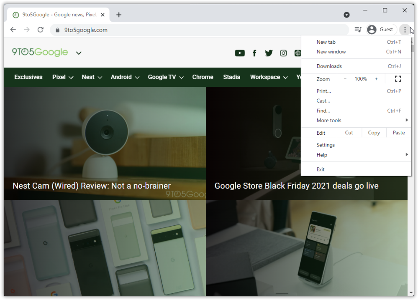Open a new tab with plus button

119,15
